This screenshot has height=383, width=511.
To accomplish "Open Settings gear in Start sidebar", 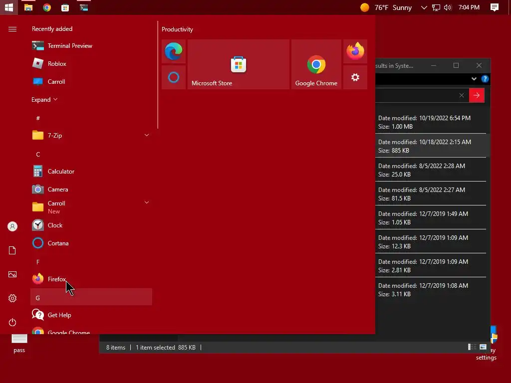I will pyautogui.click(x=12, y=298).
